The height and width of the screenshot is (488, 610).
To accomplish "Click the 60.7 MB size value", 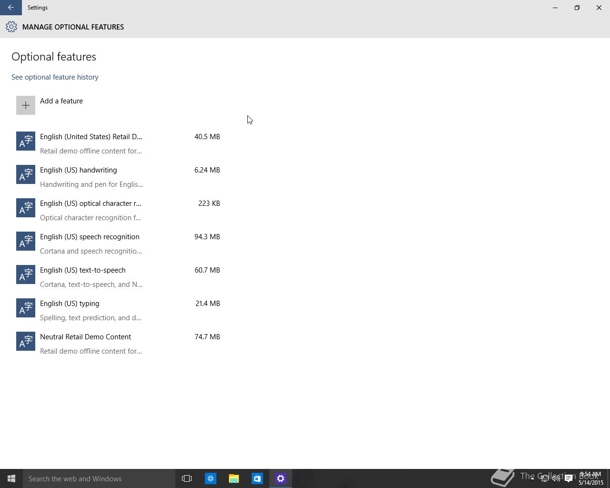I will click(x=207, y=270).
